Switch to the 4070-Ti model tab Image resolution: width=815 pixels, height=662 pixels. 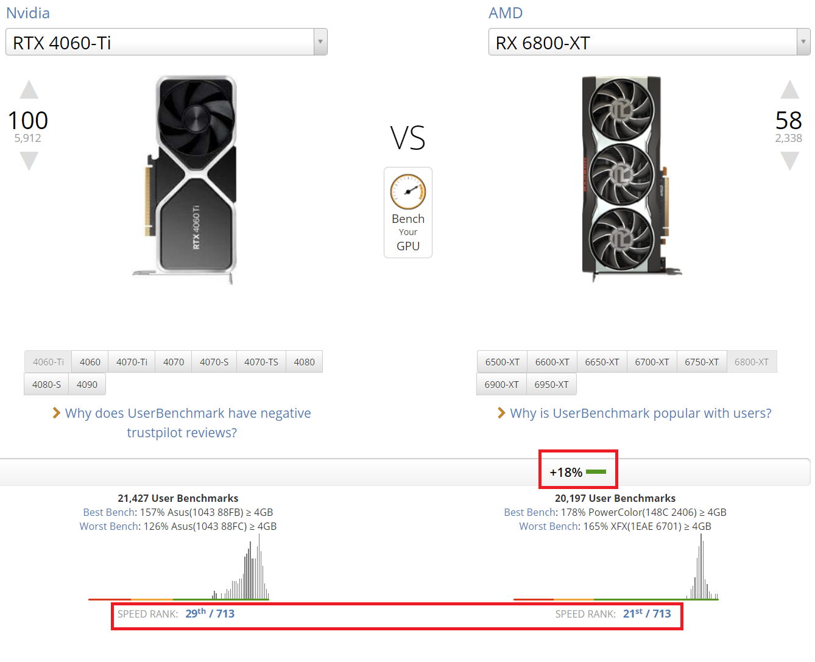[132, 362]
